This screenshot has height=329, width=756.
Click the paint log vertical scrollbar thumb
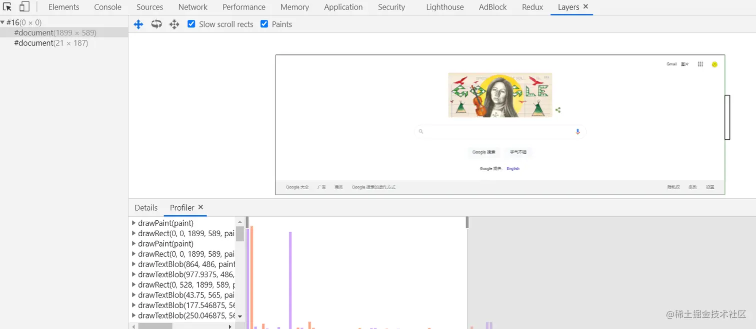coord(239,234)
